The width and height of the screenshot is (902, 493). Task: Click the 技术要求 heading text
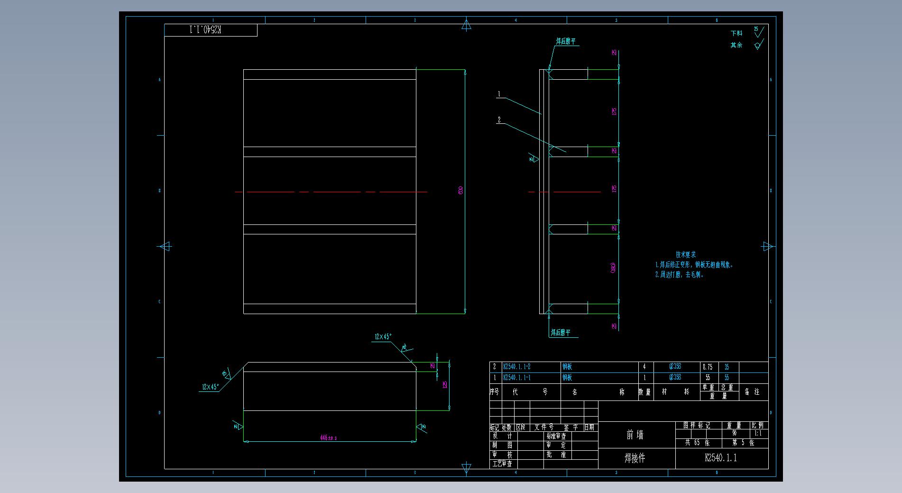tap(686, 255)
